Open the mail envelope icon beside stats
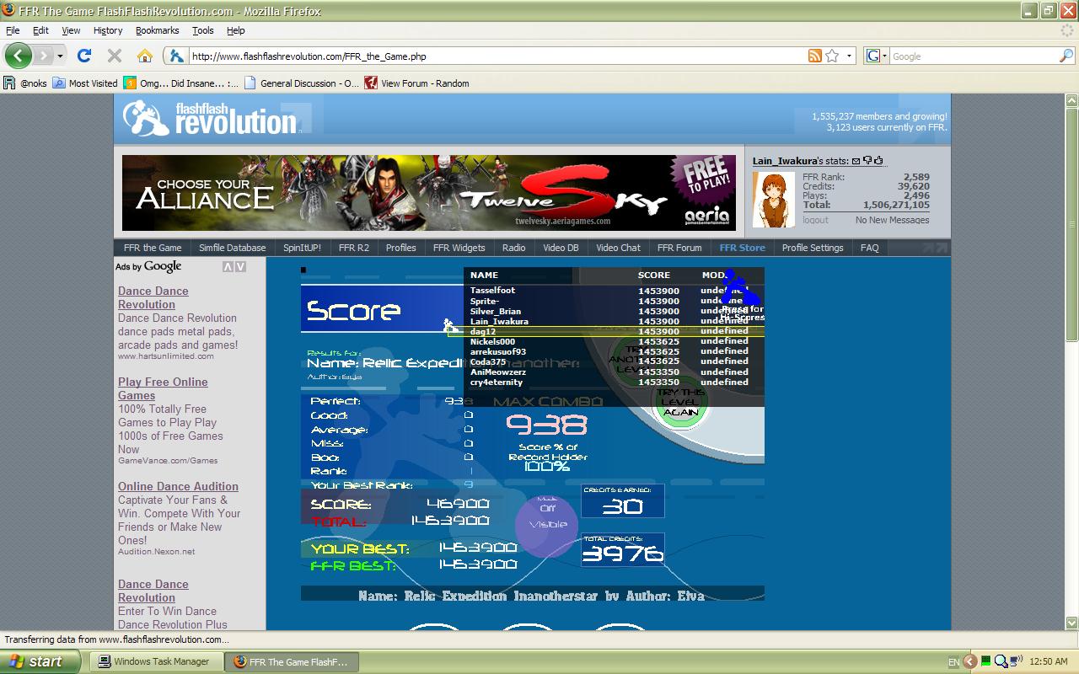This screenshot has width=1079, height=674. point(856,160)
